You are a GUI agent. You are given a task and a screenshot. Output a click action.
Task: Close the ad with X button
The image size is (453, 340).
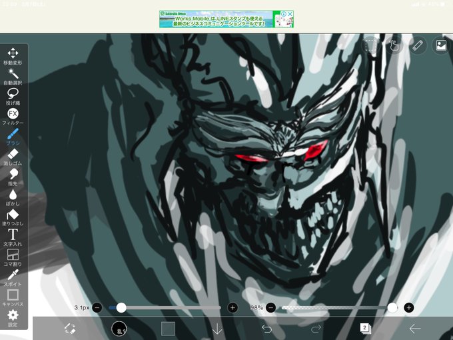(x=290, y=14)
